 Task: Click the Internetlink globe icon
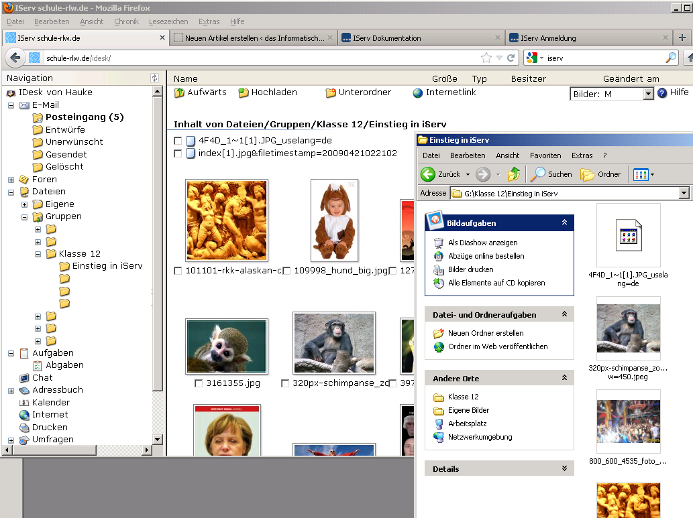click(418, 92)
